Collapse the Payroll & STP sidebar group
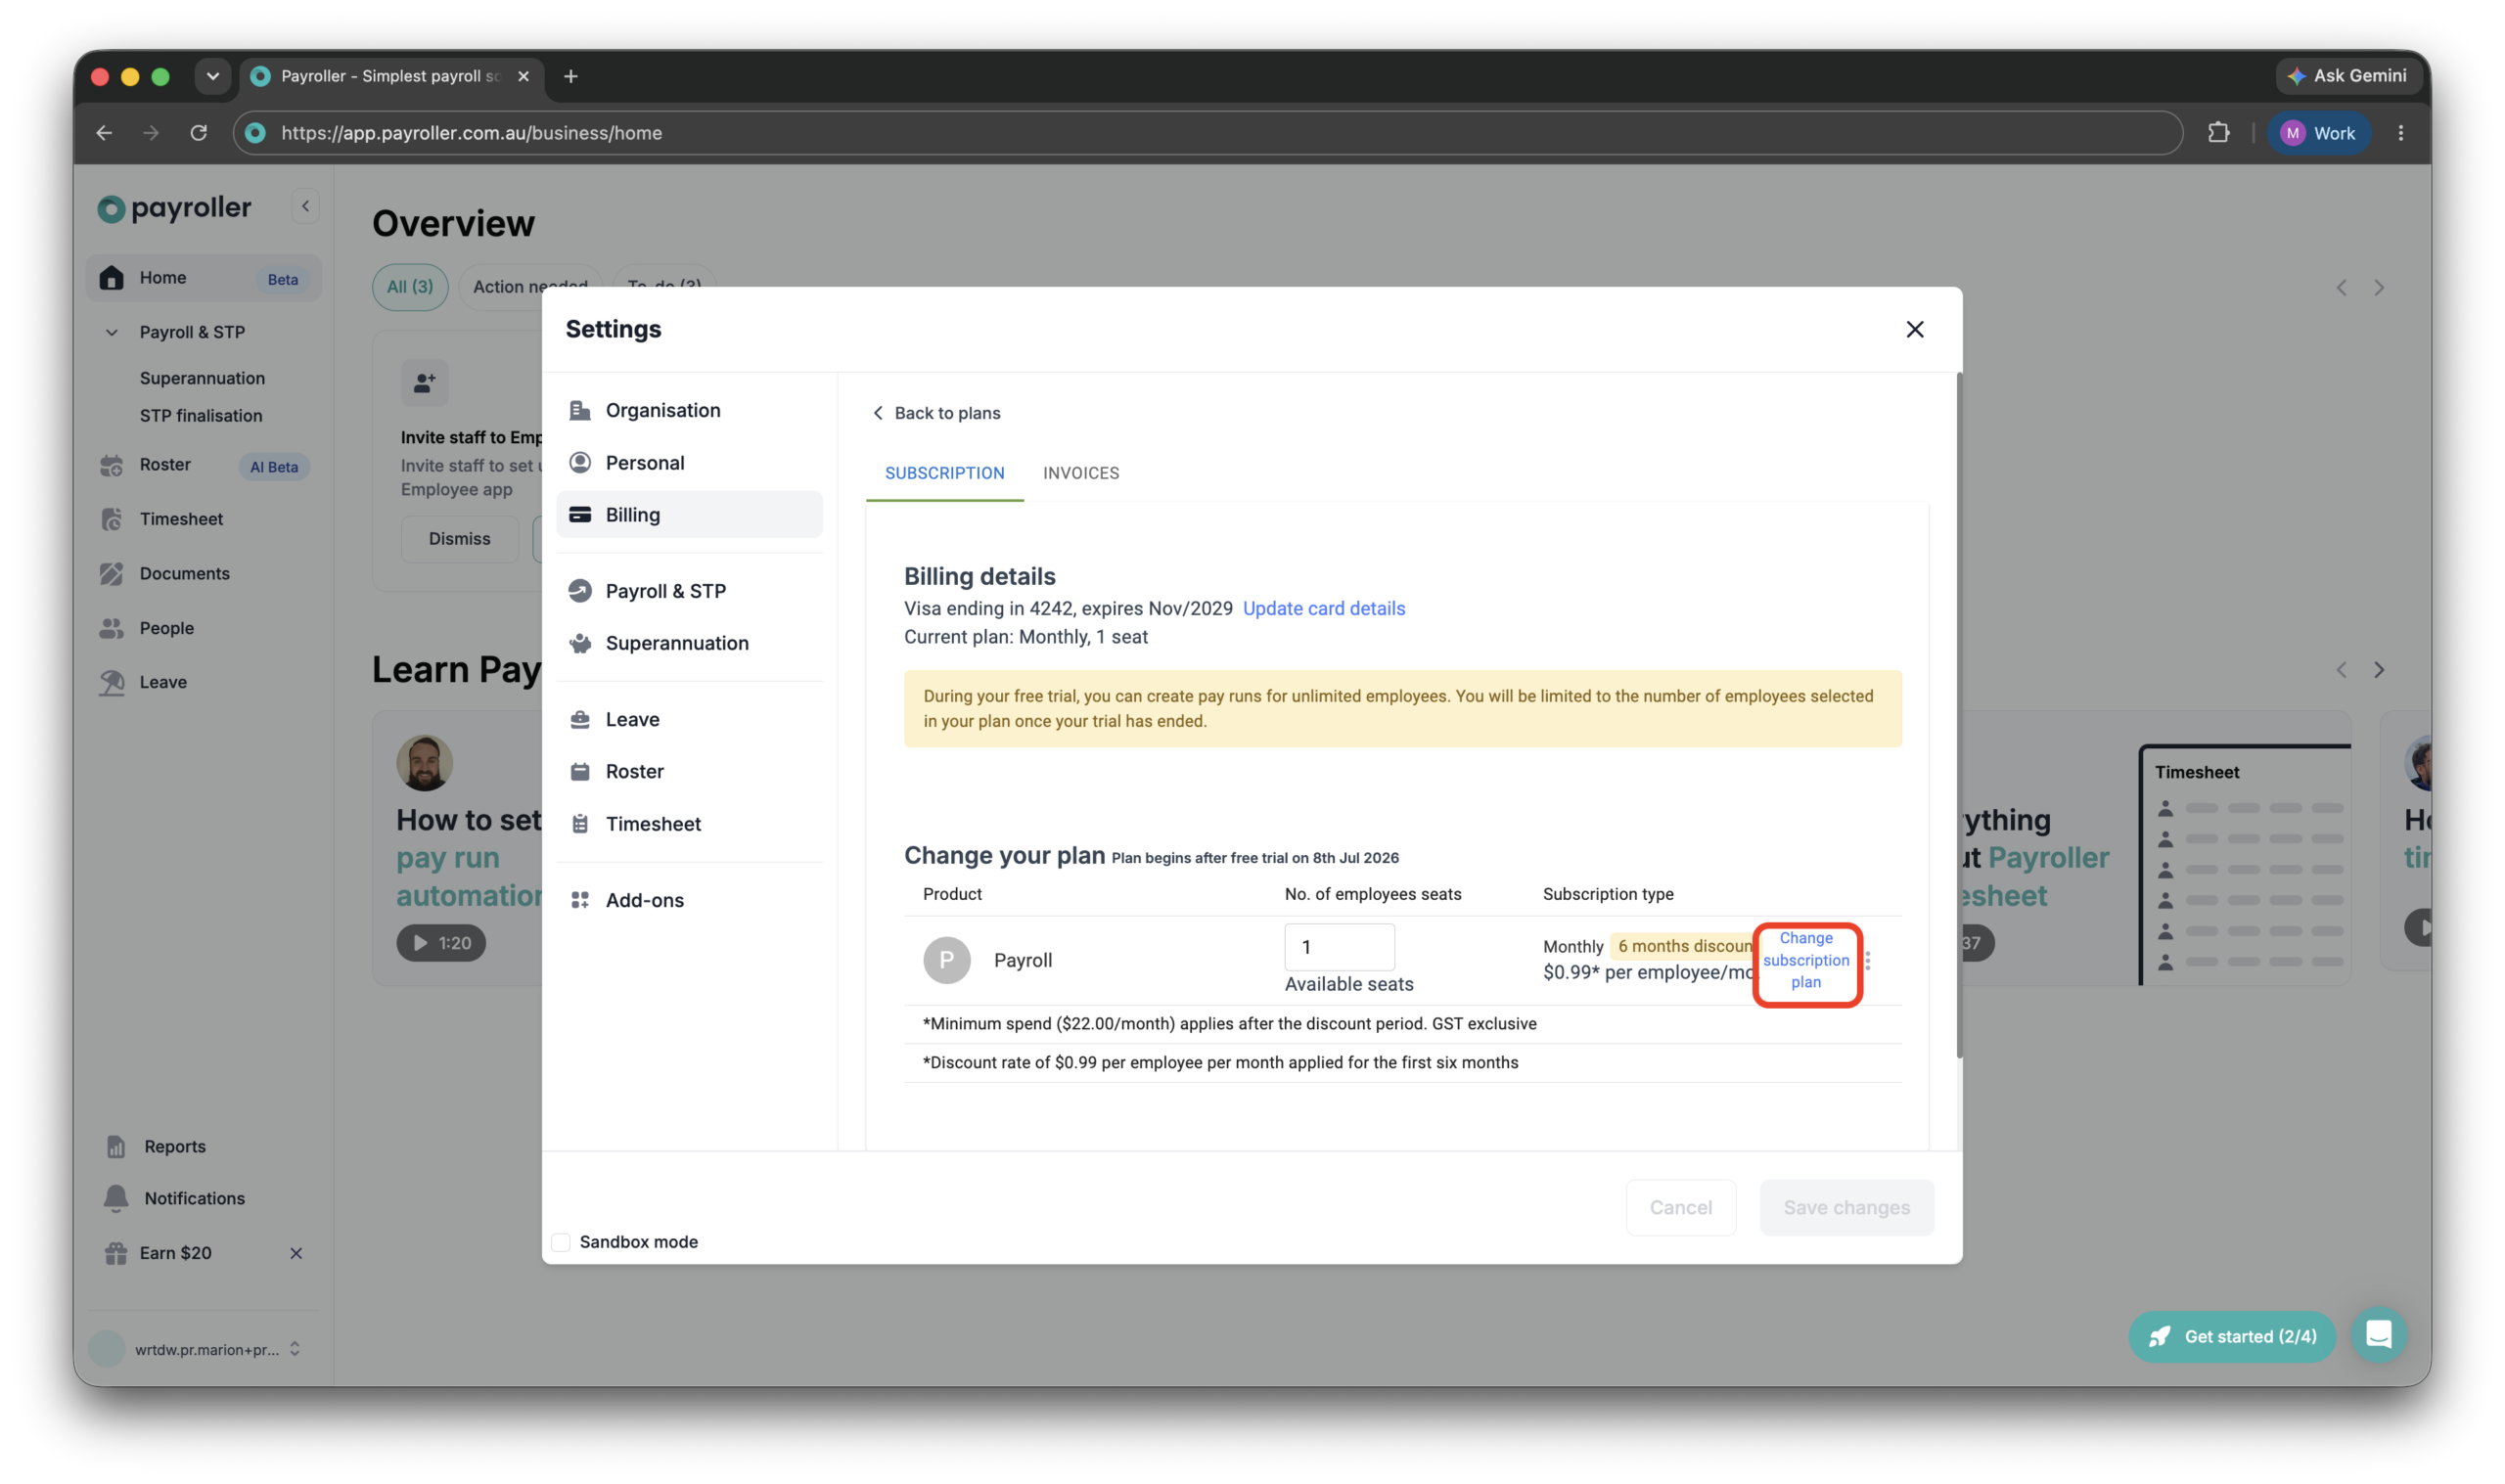Image resolution: width=2505 pixels, height=1484 pixels. click(x=112, y=332)
